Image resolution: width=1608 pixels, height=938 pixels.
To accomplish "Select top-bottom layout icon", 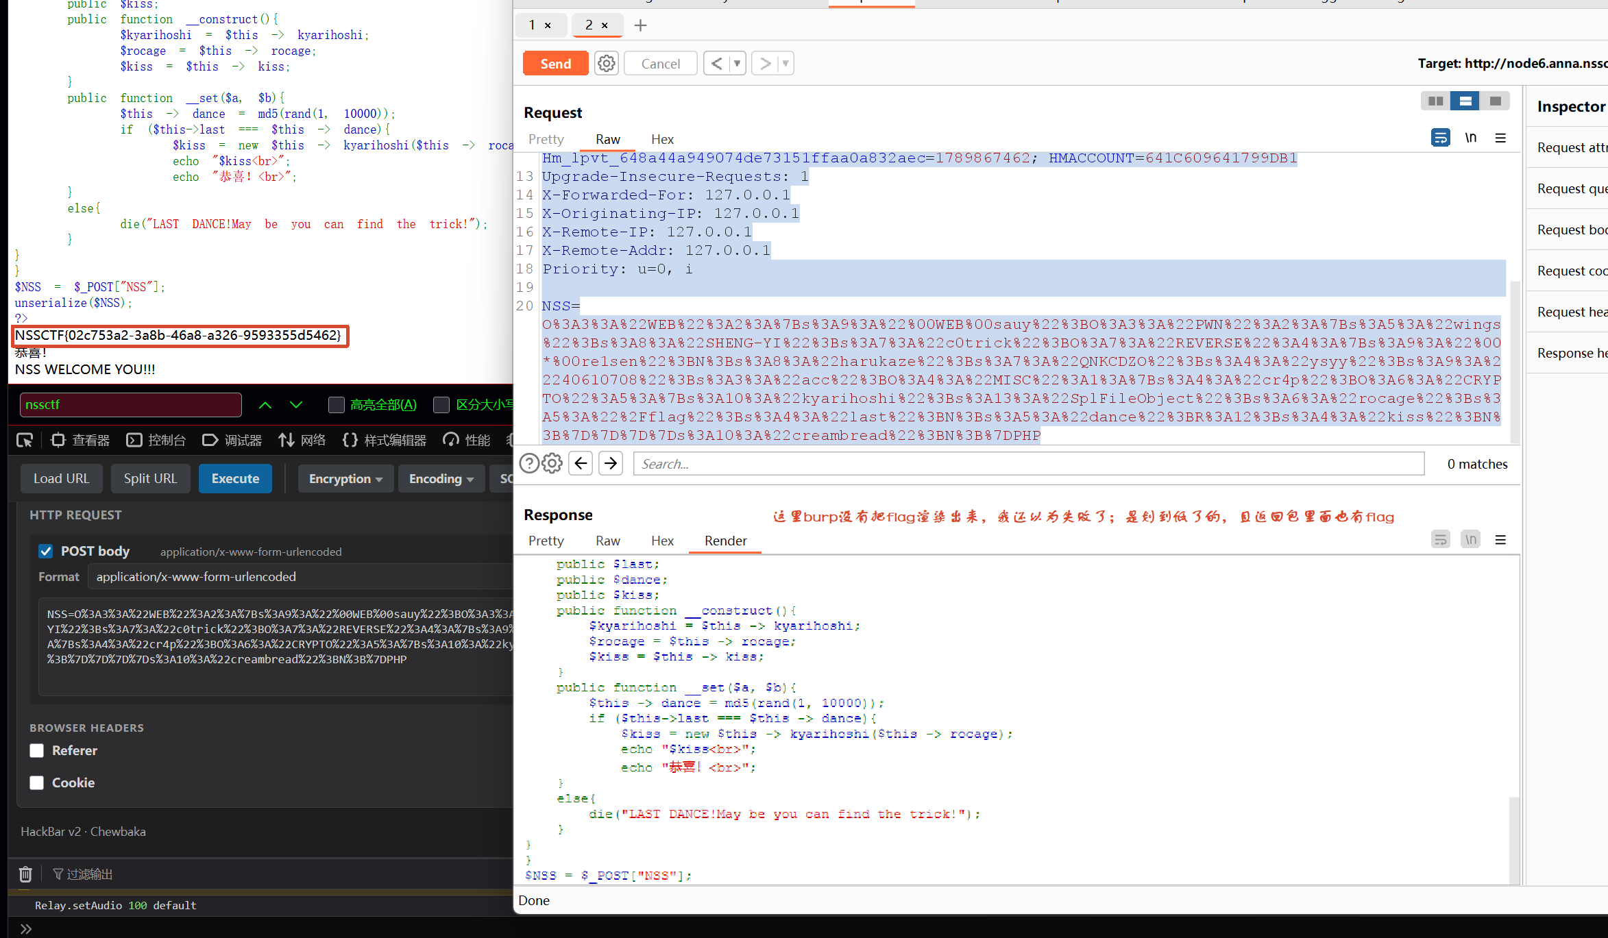I will point(1465,101).
